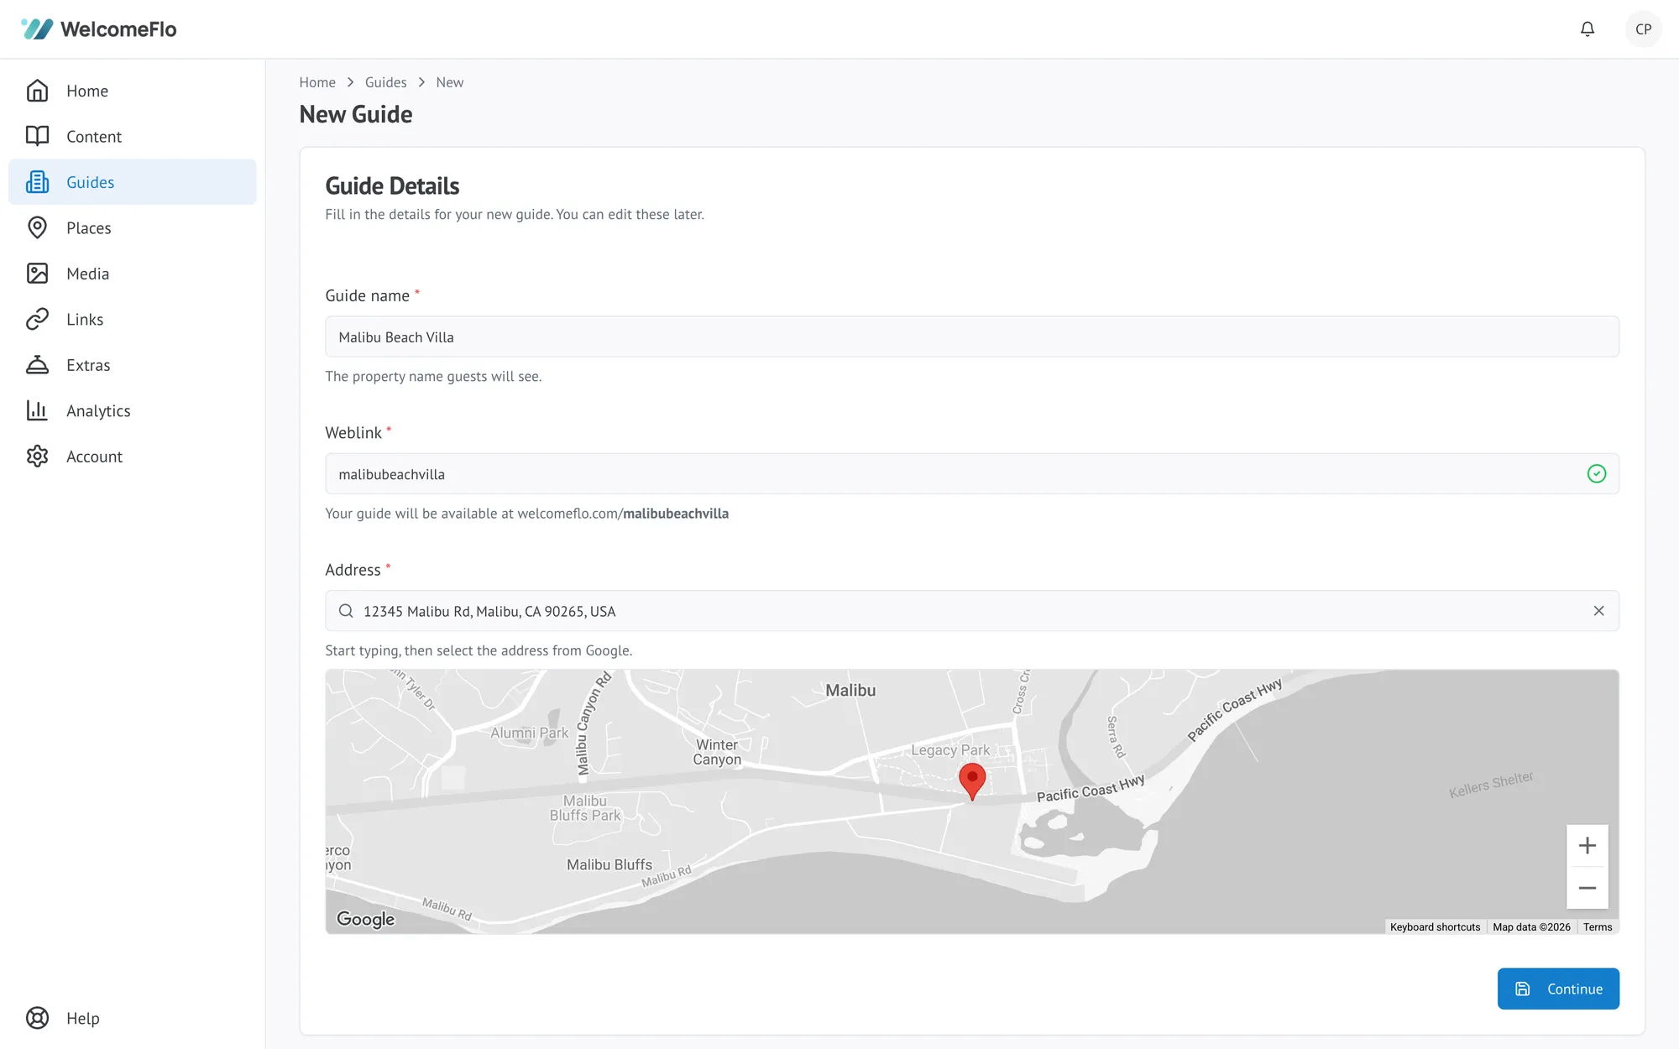Click Home breadcrumb link

coord(317,82)
